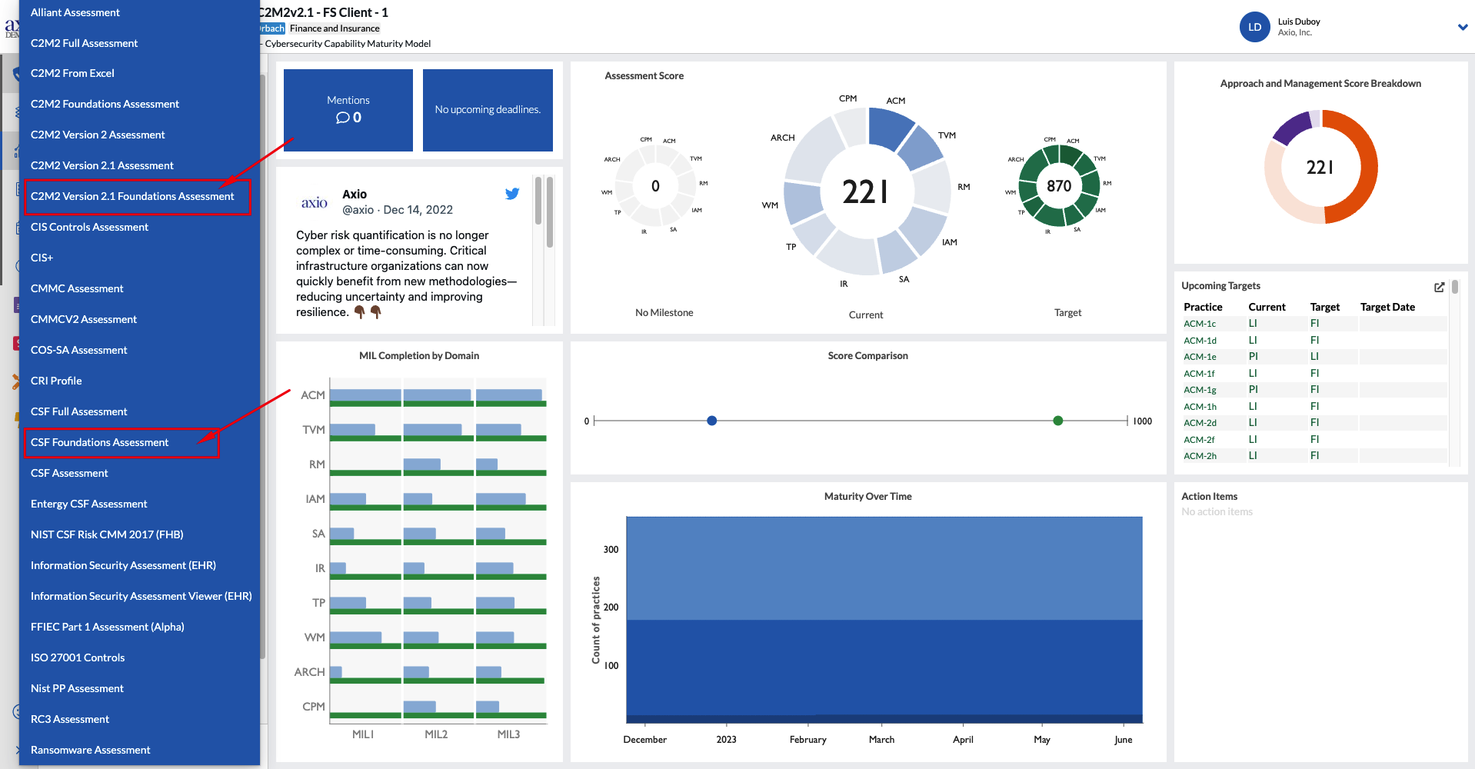Open practice ACM-1g in Upcoming Targets
The height and width of the screenshot is (769, 1475).
[x=1200, y=390]
